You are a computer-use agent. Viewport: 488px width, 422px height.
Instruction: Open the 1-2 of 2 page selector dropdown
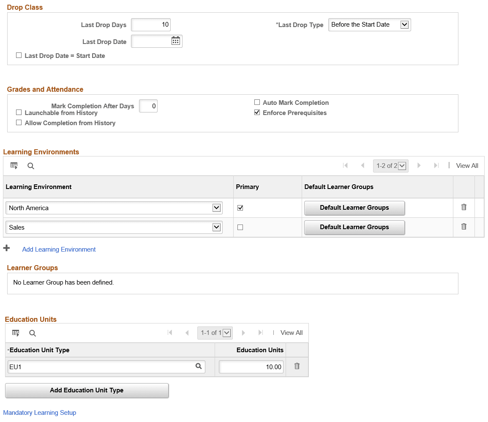point(401,165)
